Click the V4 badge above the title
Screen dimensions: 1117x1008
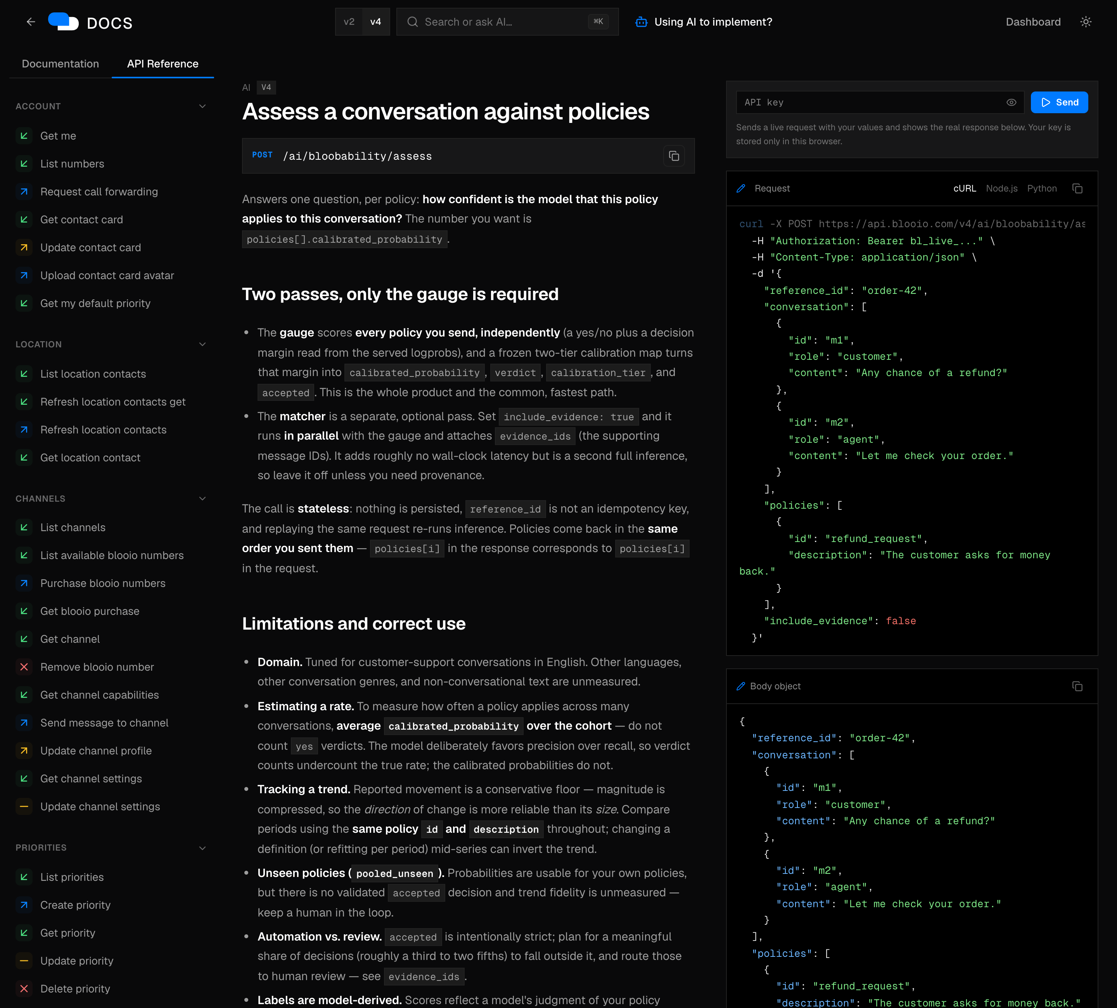click(266, 88)
